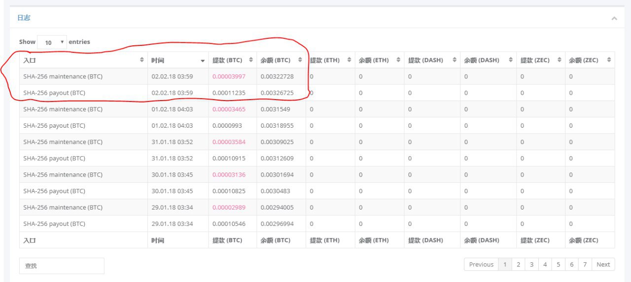631x282 pixels.
Task: Open the Show entries count dropdown
Action: click(52, 42)
